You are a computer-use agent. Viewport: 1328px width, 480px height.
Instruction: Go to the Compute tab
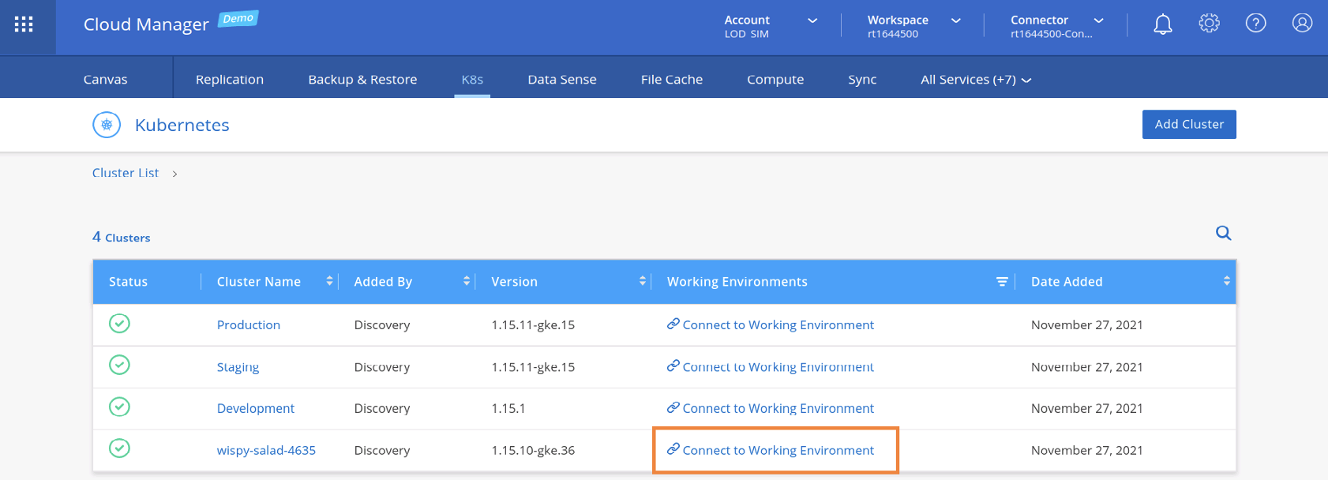pos(775,80)
